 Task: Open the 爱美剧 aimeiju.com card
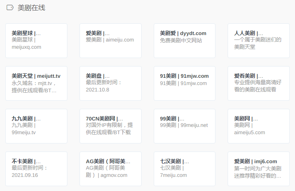click(x=111, y=41)
